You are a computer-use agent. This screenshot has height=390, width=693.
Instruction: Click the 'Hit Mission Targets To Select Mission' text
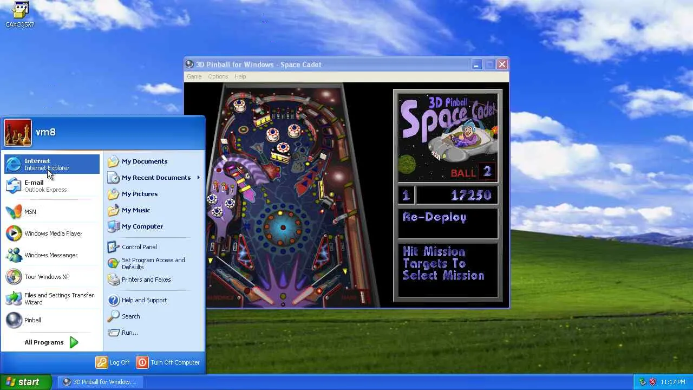pyautogui.click(x=443, y=264)
